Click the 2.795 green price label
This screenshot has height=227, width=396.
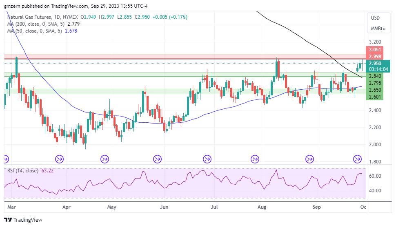coord(375,83)
